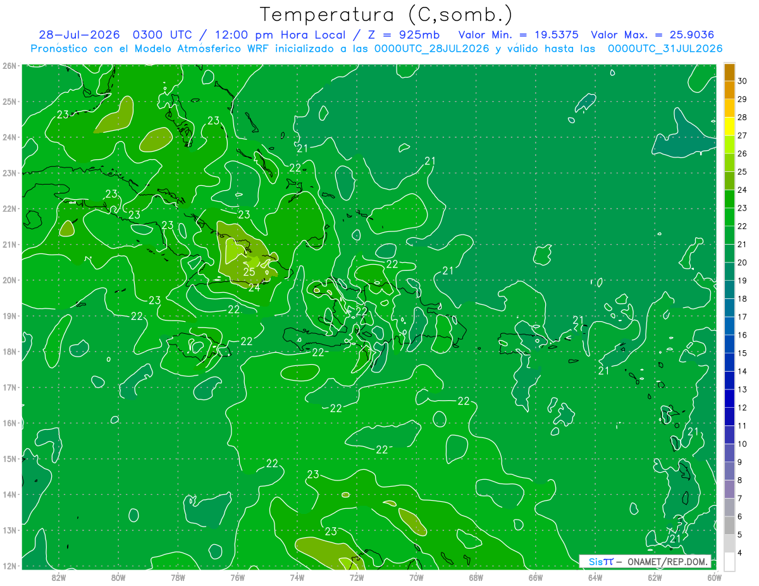Screen dimensions: 759x586
Task: Click the color scale label 10
Action: click(x=743, y=444)
